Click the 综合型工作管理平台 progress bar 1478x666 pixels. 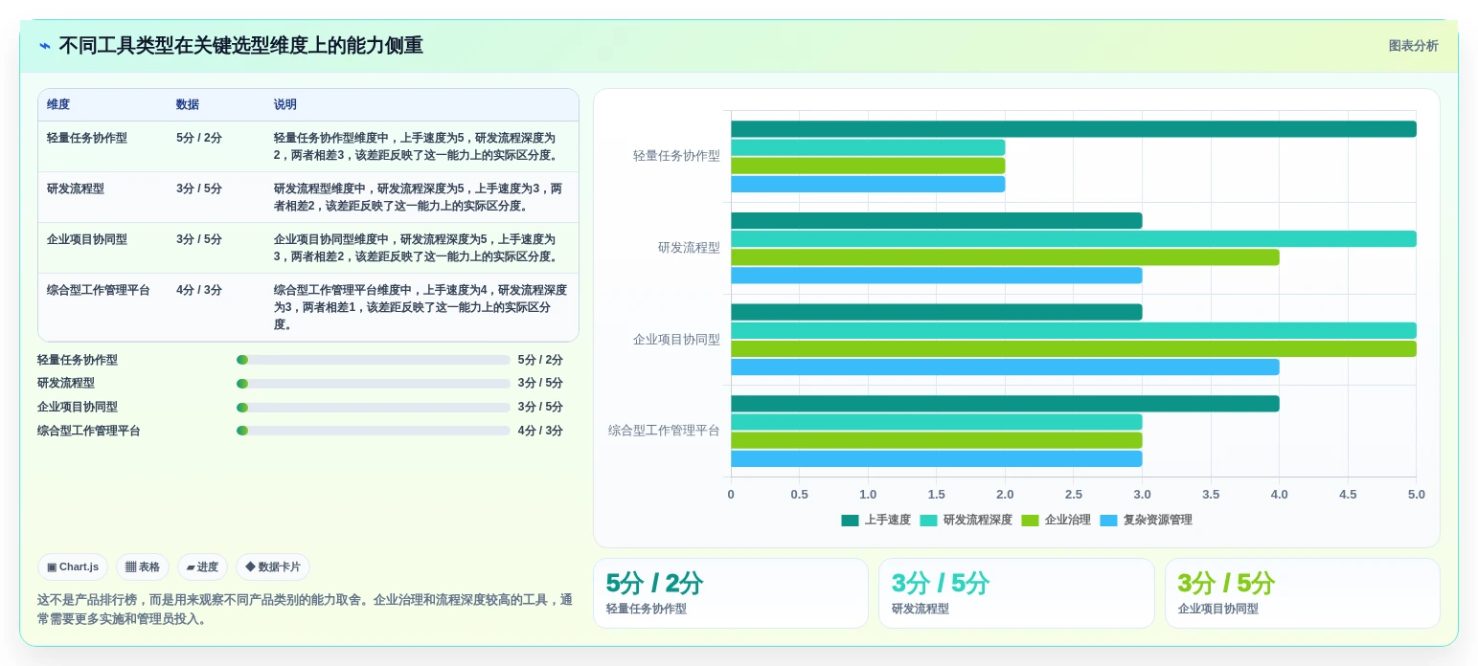coord(373,432)
